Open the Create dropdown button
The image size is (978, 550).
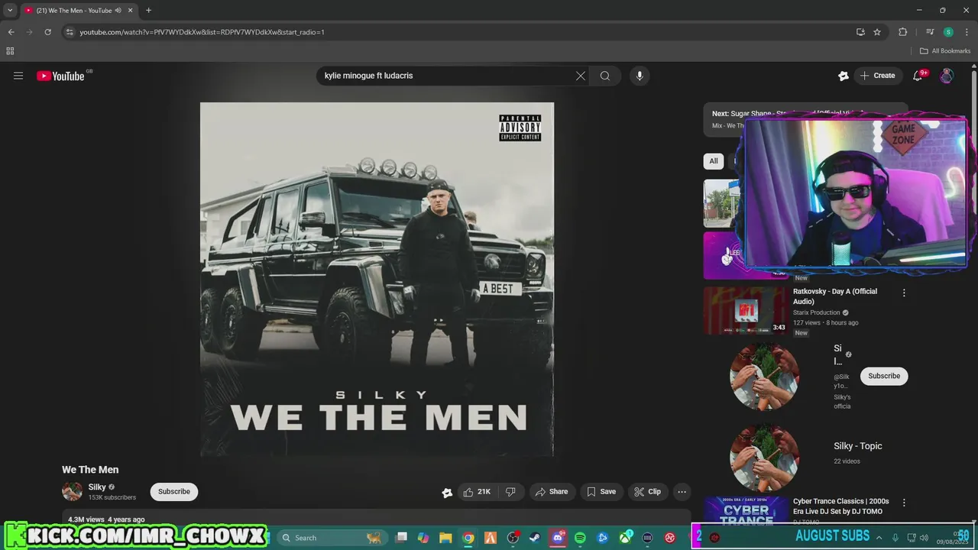[x=877, y=76]
